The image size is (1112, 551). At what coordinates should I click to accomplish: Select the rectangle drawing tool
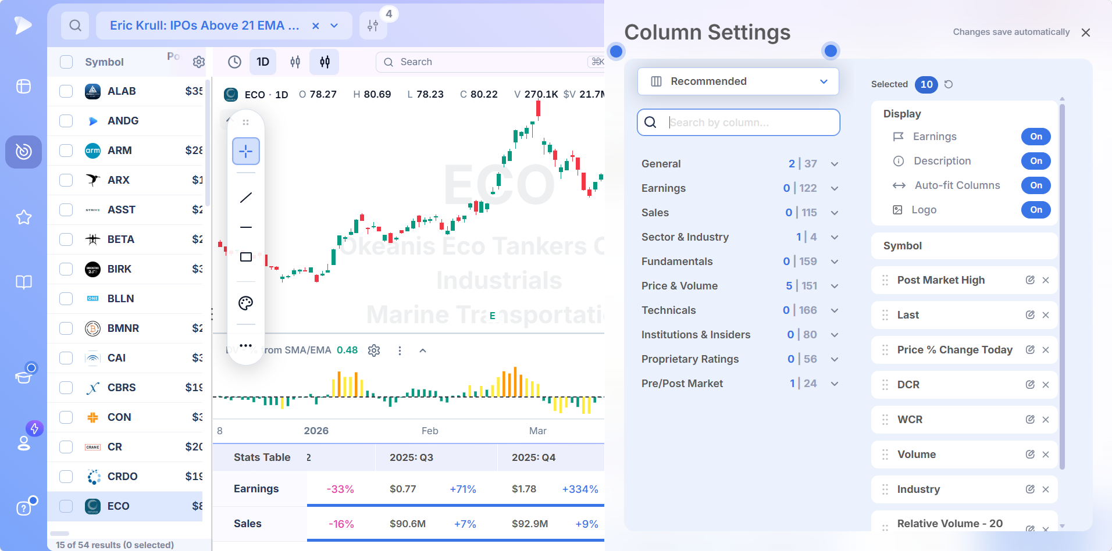pos(246,257)
